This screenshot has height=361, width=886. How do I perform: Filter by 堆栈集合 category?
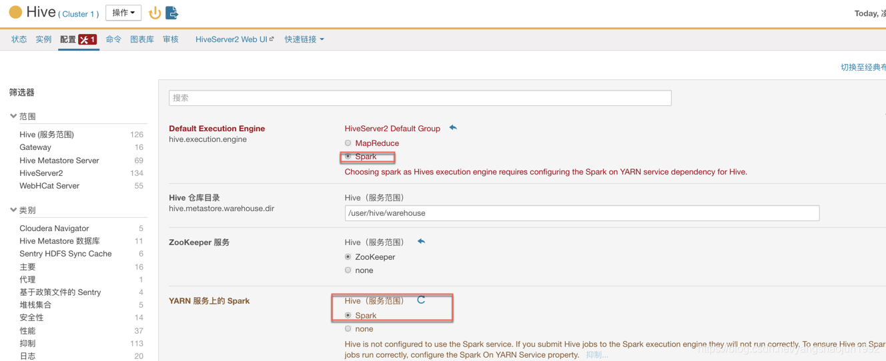(35, 305)
